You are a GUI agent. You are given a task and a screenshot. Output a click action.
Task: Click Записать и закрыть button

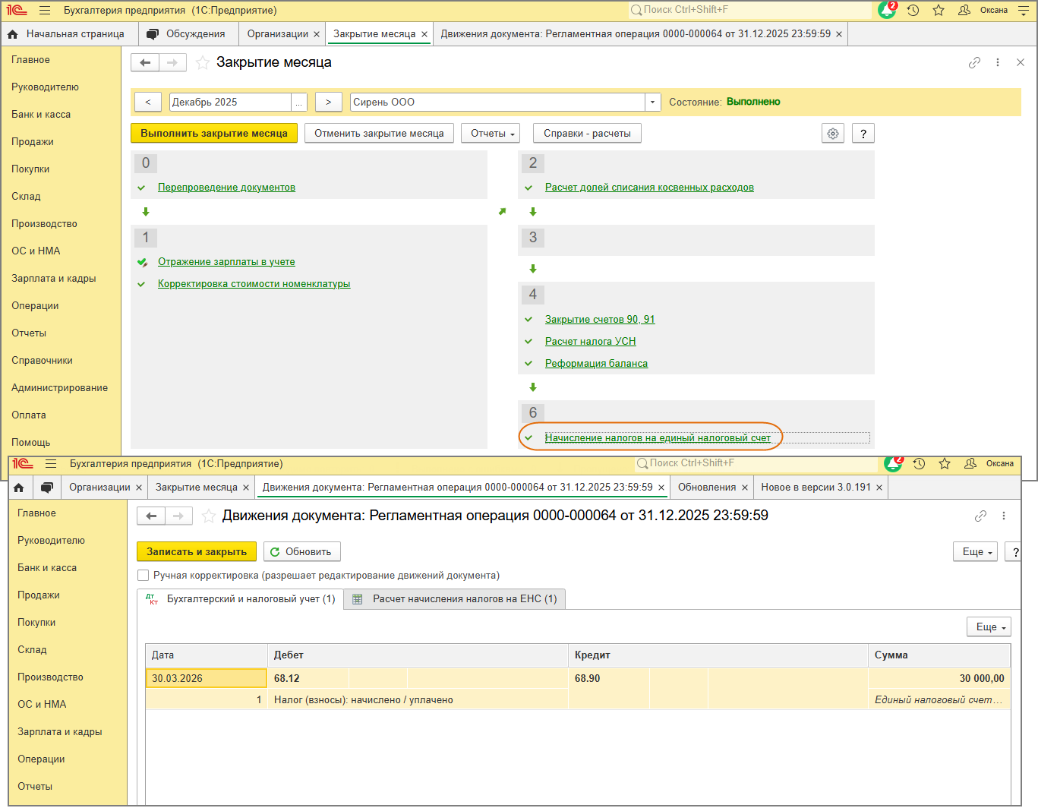tap(197, 552)
